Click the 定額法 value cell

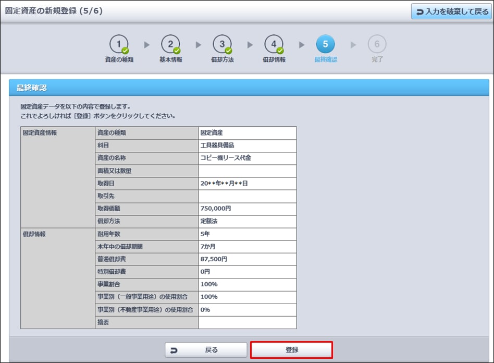tap(248, 221)
